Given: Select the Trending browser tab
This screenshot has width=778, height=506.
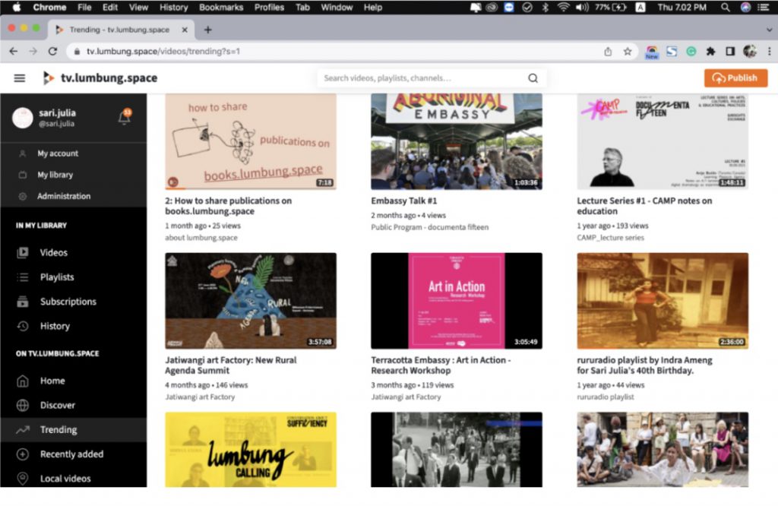Looking at the screenshot, I should point(119,30).
